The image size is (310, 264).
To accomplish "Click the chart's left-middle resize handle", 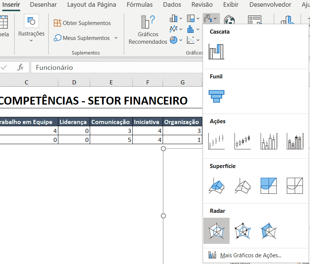I will (163, 216).
